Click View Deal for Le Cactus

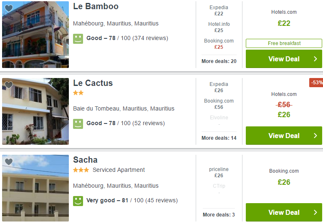coord(284,136)
